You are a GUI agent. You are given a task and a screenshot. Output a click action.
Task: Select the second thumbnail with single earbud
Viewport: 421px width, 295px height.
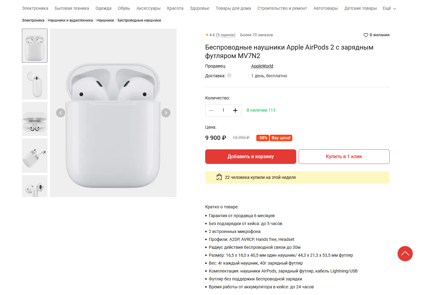point(35,82)
